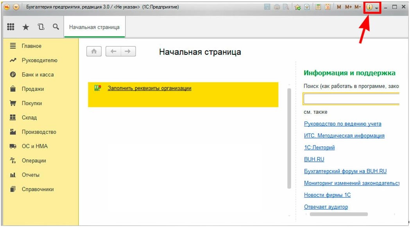The height and width of the screenshot is (228, 412).
Task: Switch to the Начальная страница tab
Action: click(94, 27)
